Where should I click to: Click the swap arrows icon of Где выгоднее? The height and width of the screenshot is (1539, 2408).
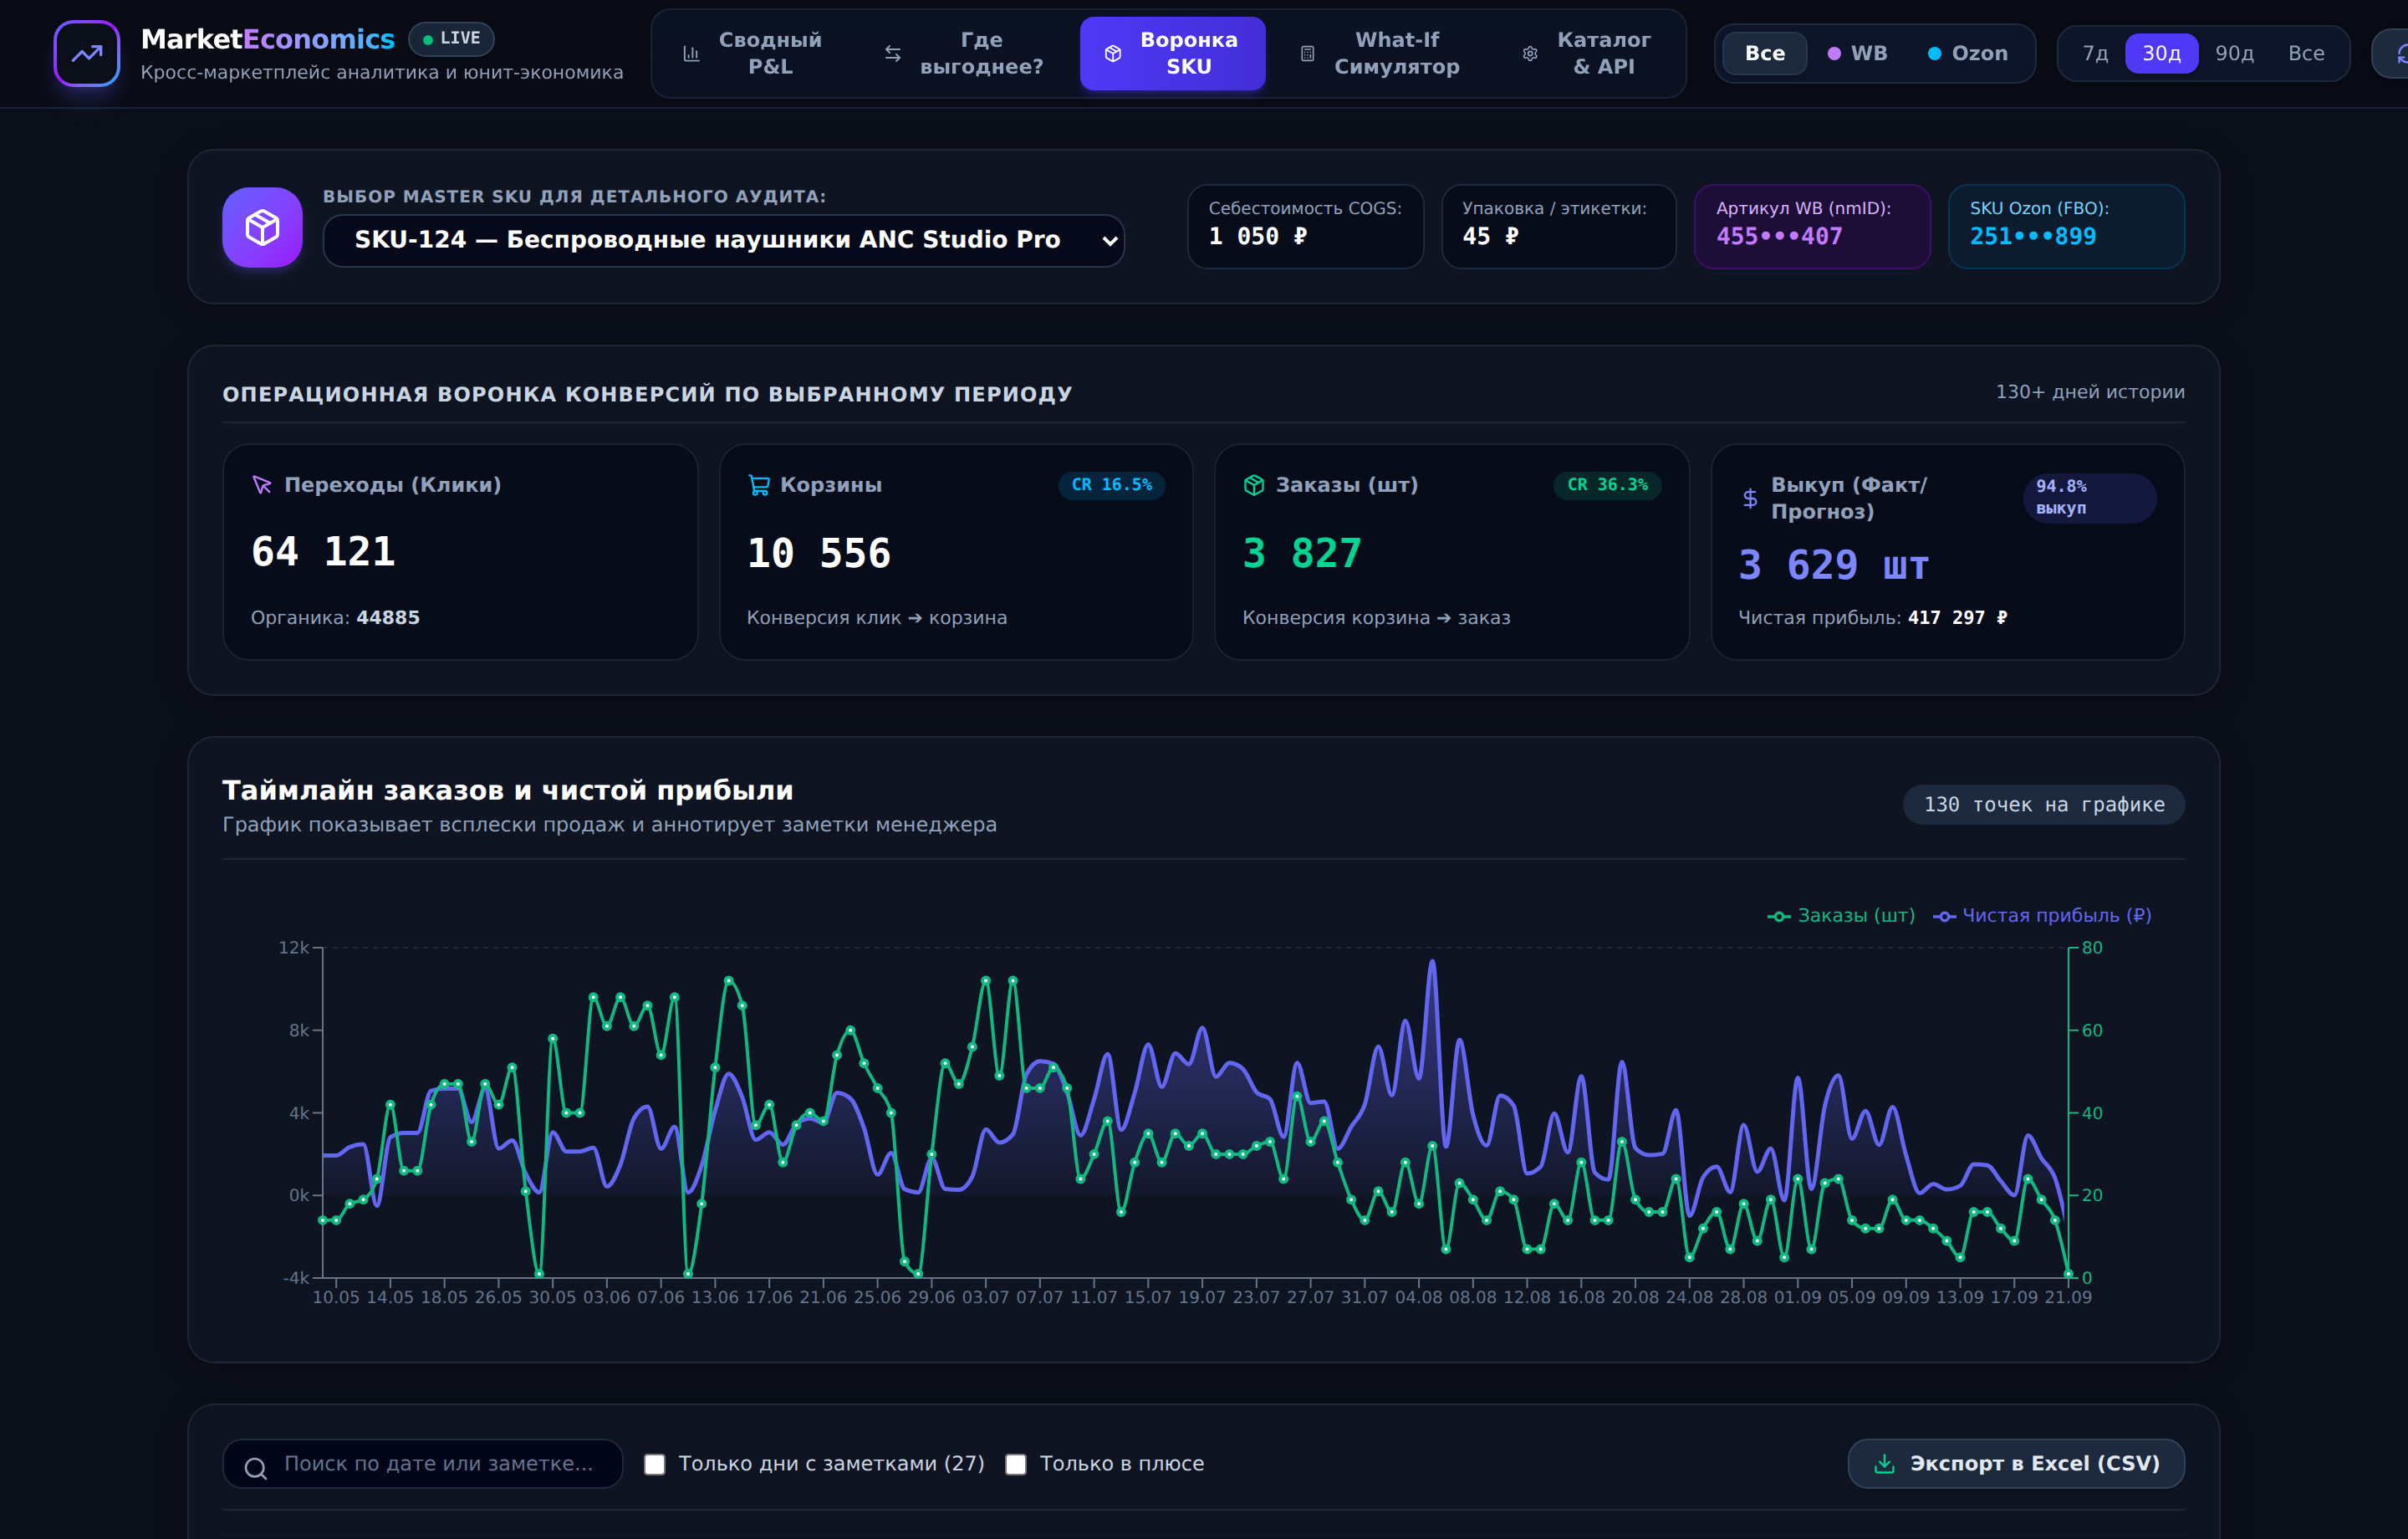pos(893,54)
